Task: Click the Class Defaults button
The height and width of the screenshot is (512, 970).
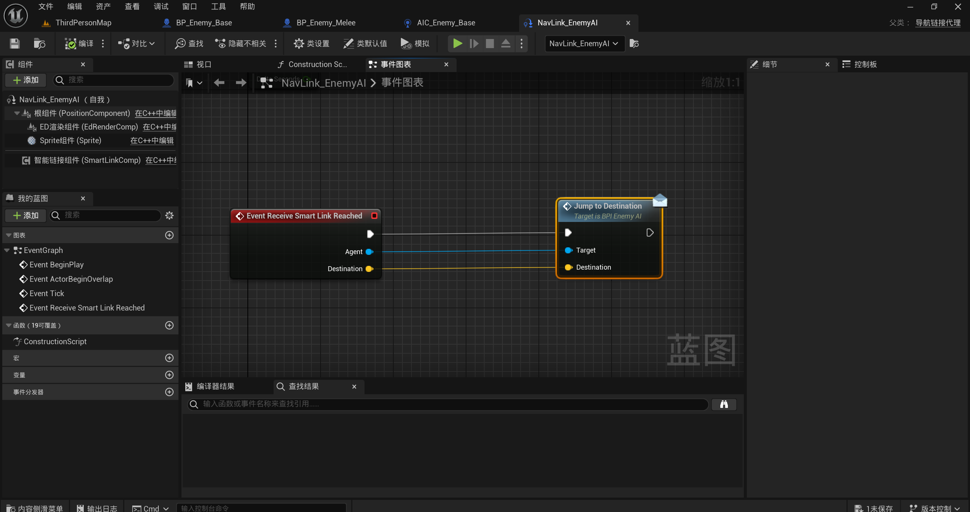Action: click(x=365, y=44)
